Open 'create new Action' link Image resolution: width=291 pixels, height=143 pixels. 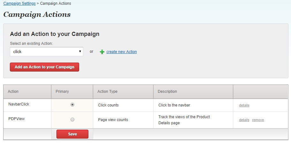coord(122,52)
